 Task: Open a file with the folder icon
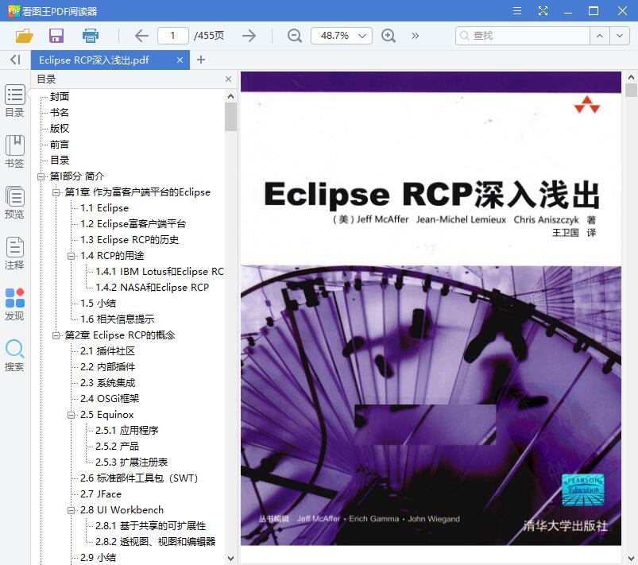pyautogui.click(x=24, y=36)
